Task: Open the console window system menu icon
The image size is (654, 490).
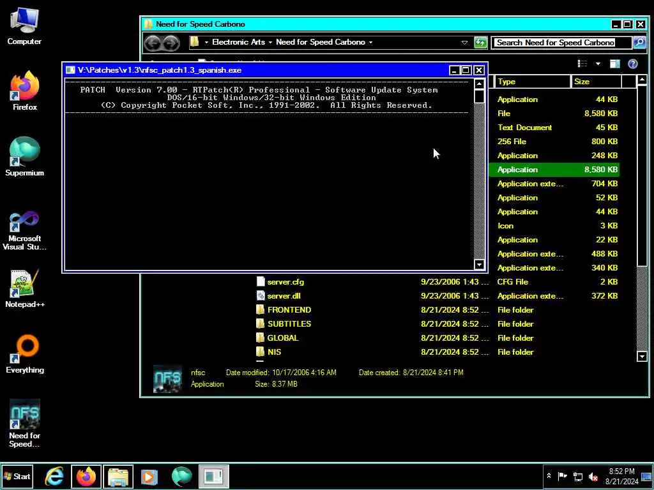Action: [x=70, y=70]
